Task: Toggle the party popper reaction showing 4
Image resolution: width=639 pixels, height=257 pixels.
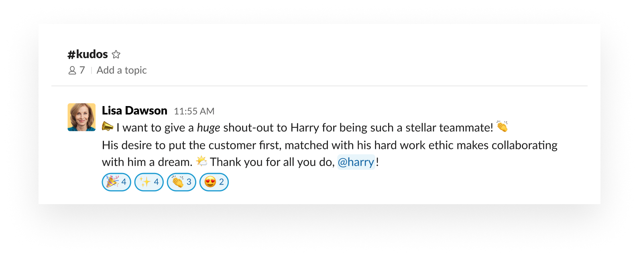Action: click(x=116, y=182)
